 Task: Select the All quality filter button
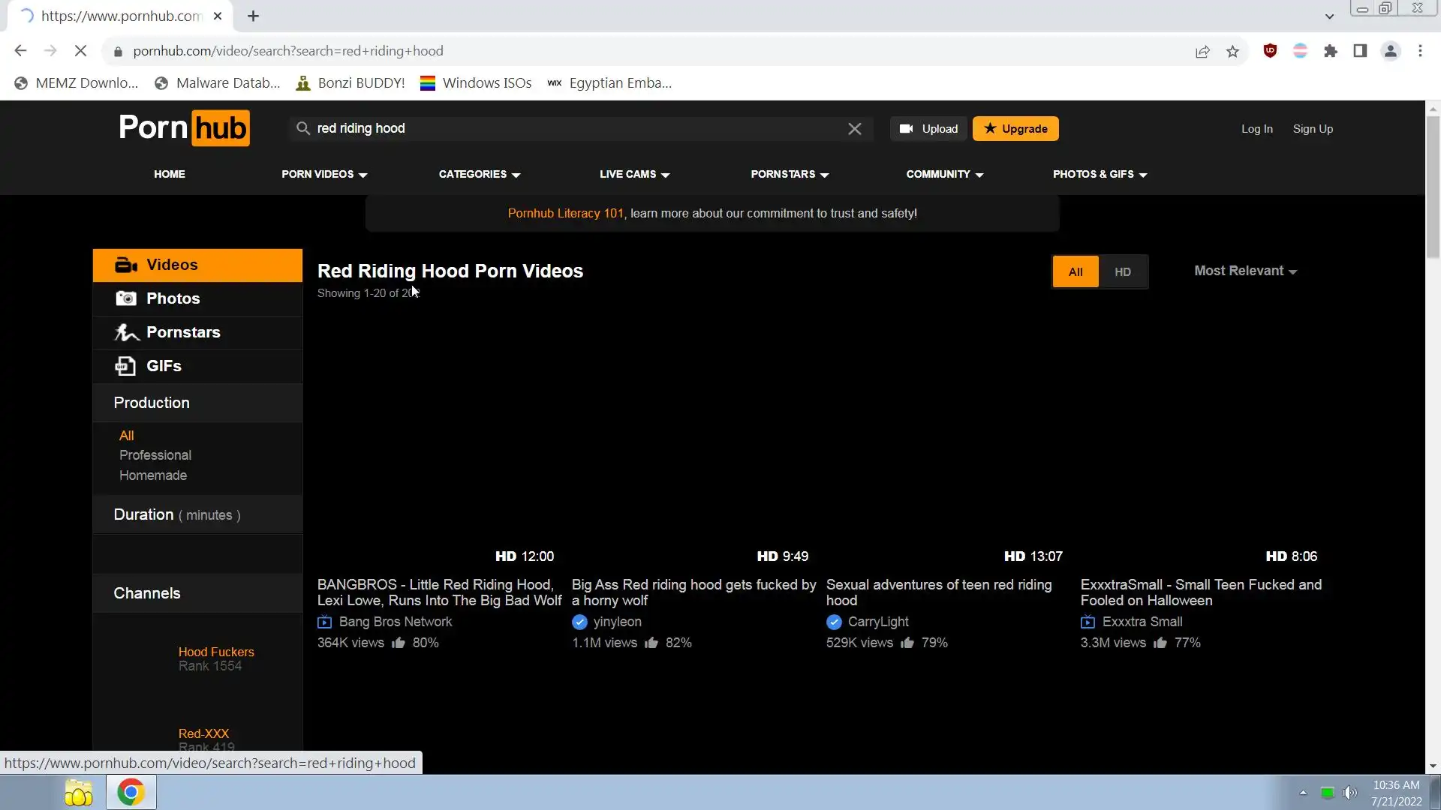[1075, 272]
